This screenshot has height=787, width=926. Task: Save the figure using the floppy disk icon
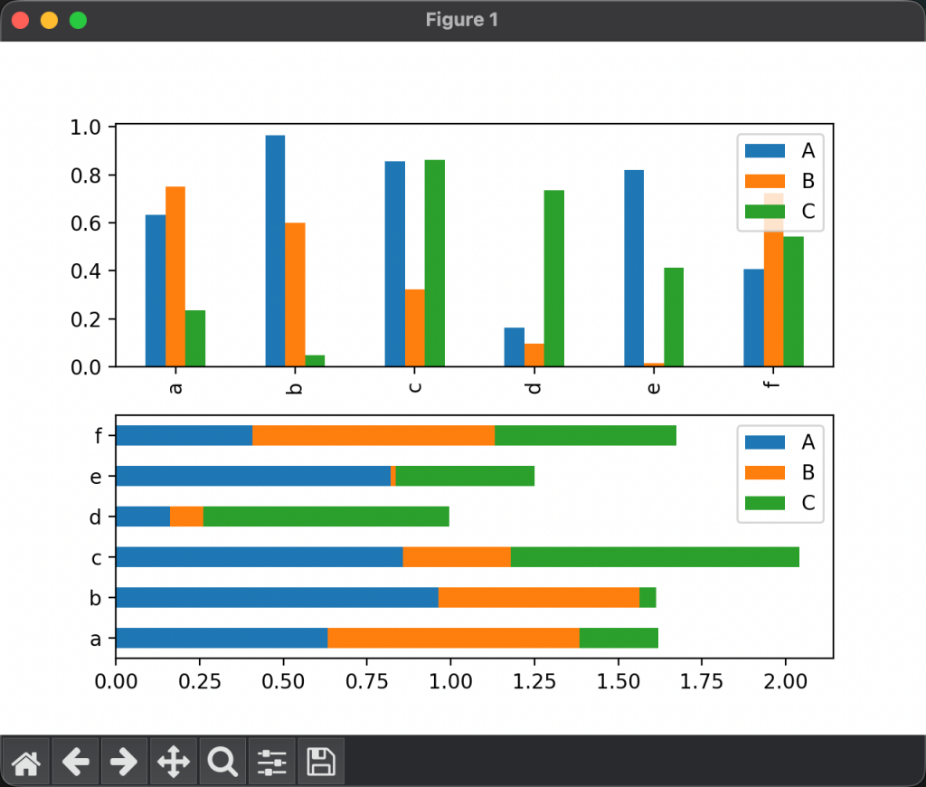(320, 763)
